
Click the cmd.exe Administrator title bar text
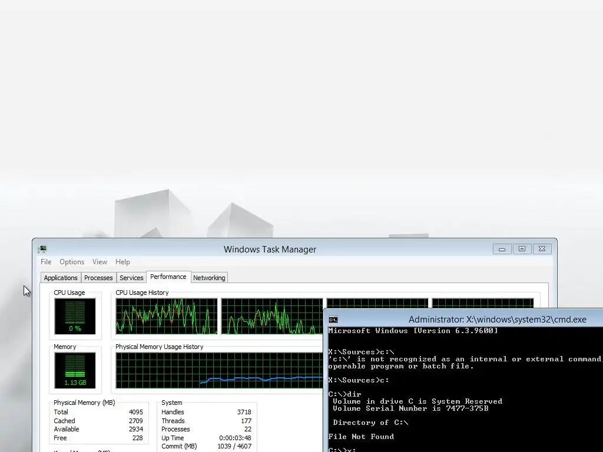[x=497, y=320]
